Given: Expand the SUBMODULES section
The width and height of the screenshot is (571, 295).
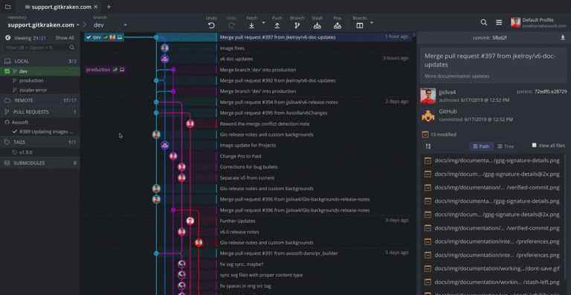Looking at the screenshot, I should pyautogui.click(x=40, y=163).
